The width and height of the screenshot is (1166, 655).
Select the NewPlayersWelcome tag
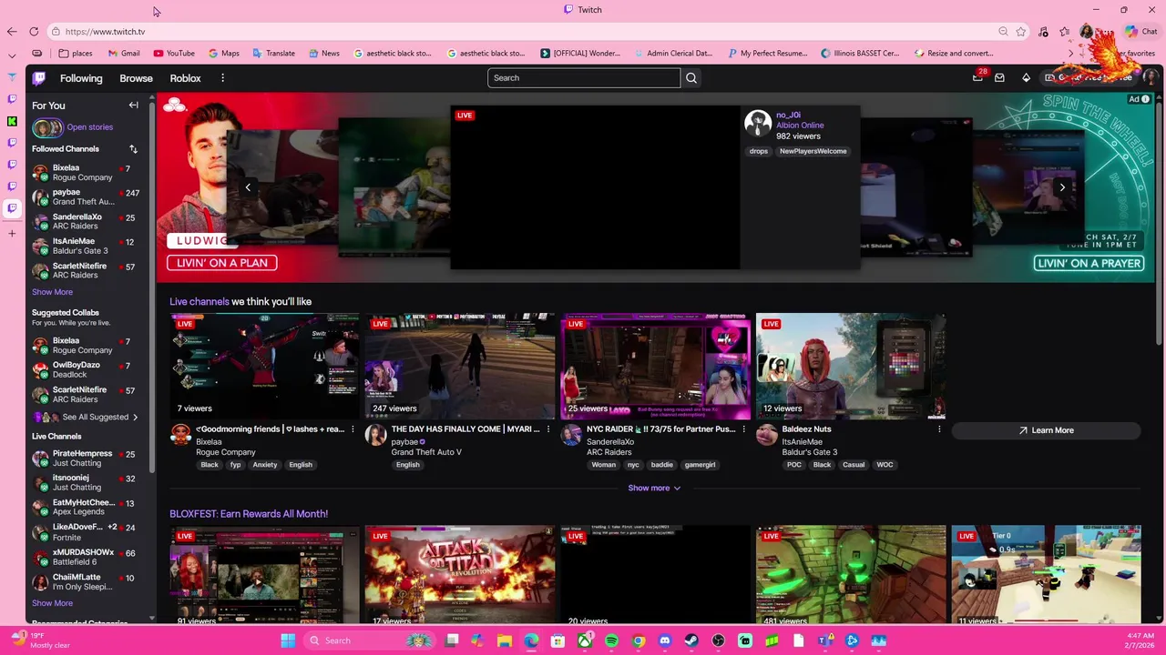tap(813, 151)
